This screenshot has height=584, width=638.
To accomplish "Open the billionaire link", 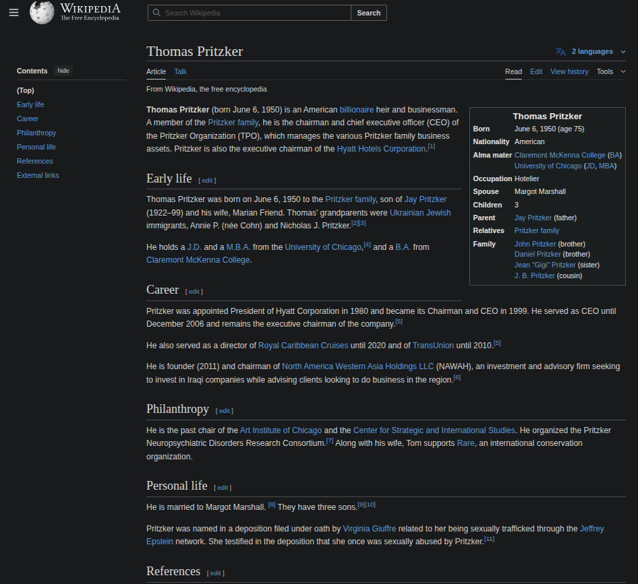I will coord(357,110).
